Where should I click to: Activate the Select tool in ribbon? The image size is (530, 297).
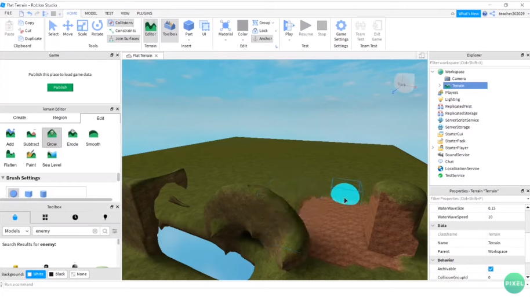[x=53, y=28]
